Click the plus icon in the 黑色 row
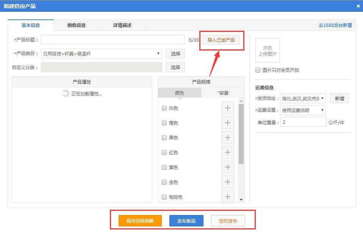 point(228,138)
